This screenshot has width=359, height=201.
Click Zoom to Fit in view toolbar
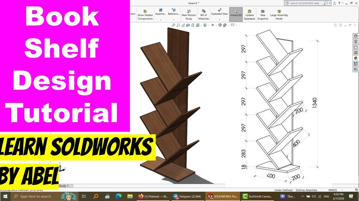tap(174, 25)
